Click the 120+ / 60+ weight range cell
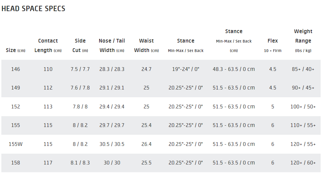 coord(303,163)
